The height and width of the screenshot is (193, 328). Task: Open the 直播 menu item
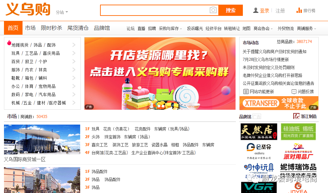(141, 28)
